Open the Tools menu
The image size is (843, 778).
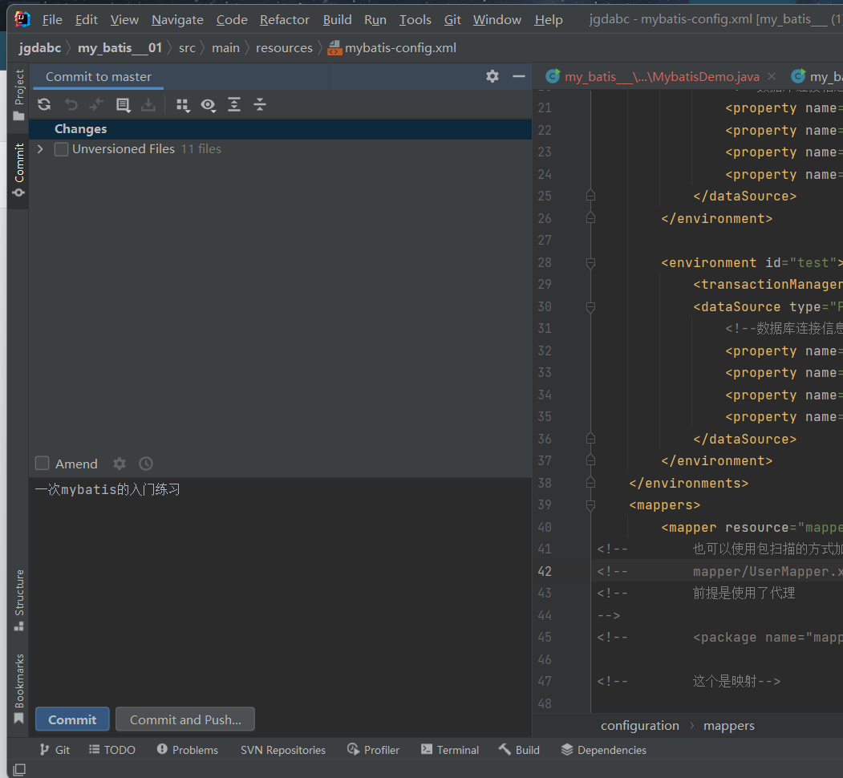tap(415, 20)
